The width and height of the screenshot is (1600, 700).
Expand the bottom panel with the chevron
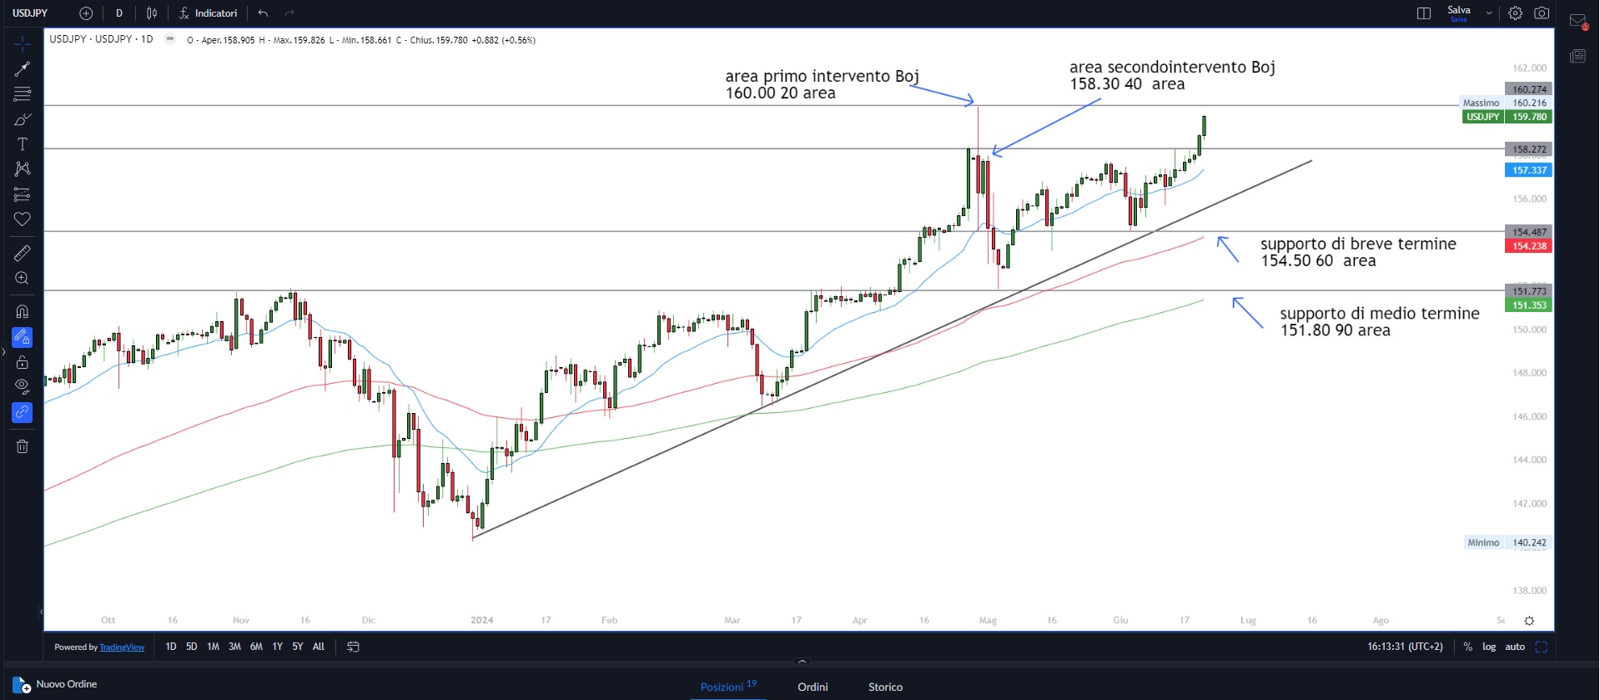[x=802, y=662]
